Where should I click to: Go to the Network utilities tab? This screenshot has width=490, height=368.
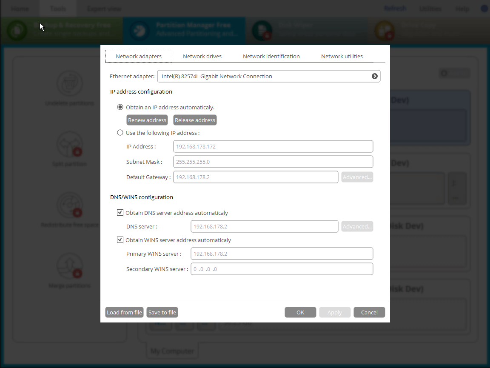(342, 56)
